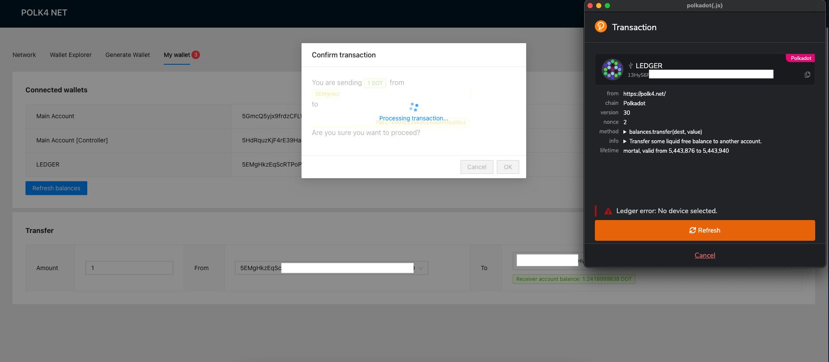
Task: Click the Processing transaction... message
Action: 413,118
